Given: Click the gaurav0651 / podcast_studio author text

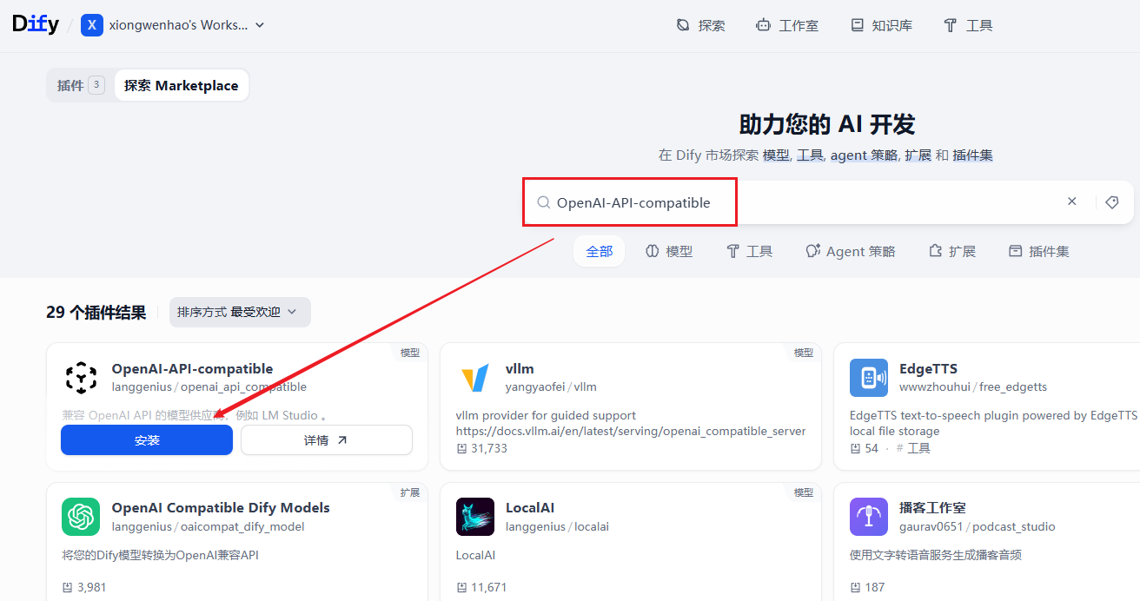Looking at the screenshot, I should click(x=978, y=526).
